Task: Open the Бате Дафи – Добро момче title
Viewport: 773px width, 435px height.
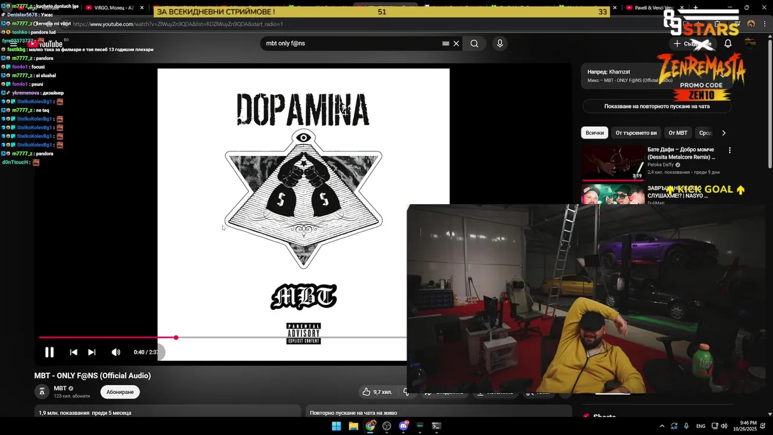Action: tap(681, 153)
